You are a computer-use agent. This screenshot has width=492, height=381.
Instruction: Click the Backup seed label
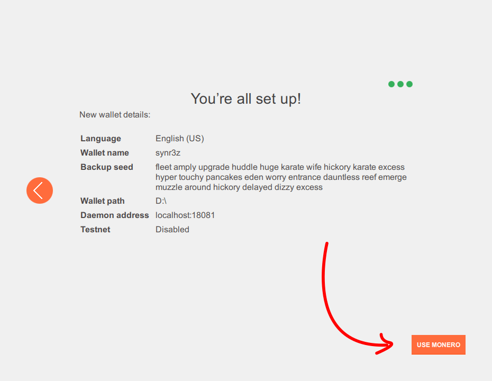(107, 167)
